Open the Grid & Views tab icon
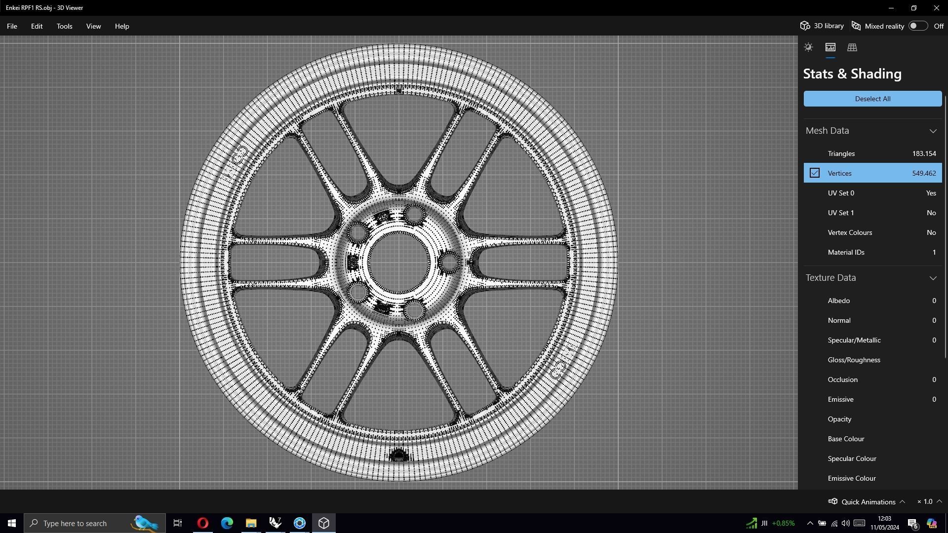Viewport: 948px width, 533px height. point(852,47)
